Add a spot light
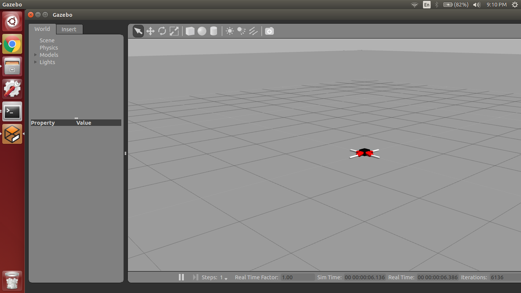The image size is (521, 293). pyautogui.click(x=241, y=31)
